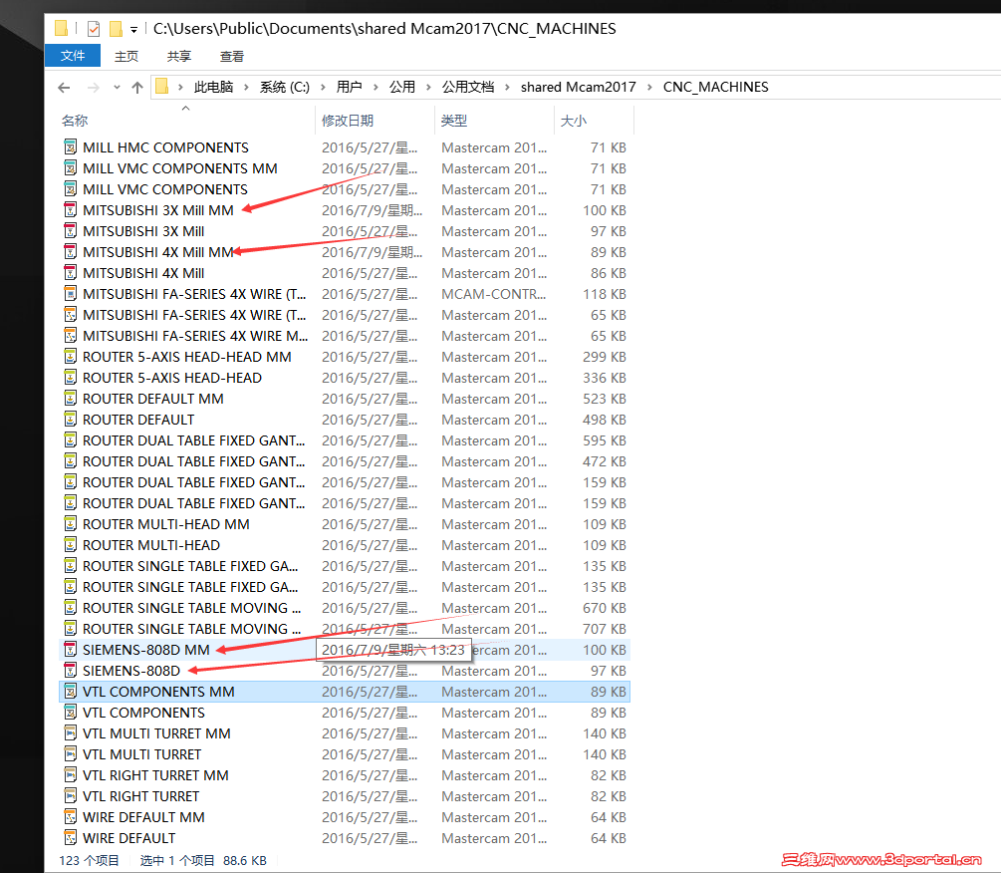Select file ROUTER 5-AXIS HEAD-HEAD
The width and height of the screenshot is (1001, 873).
pos(171,378)
